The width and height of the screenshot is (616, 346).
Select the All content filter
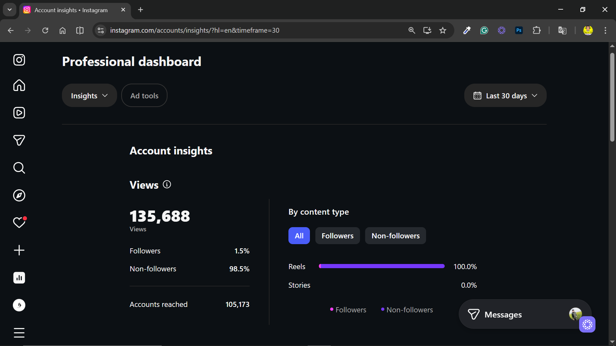pos(299,236)
